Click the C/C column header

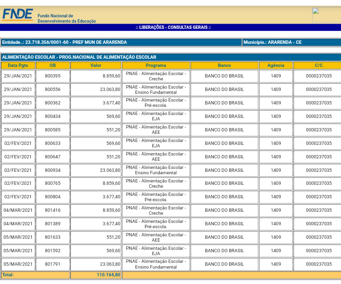point(318,65)
